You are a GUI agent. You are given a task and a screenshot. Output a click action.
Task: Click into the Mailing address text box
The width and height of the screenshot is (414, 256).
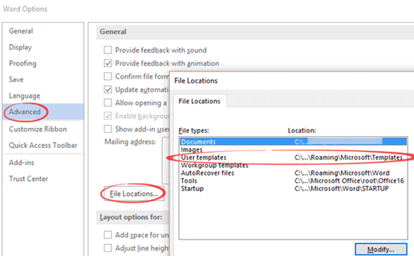166,159
